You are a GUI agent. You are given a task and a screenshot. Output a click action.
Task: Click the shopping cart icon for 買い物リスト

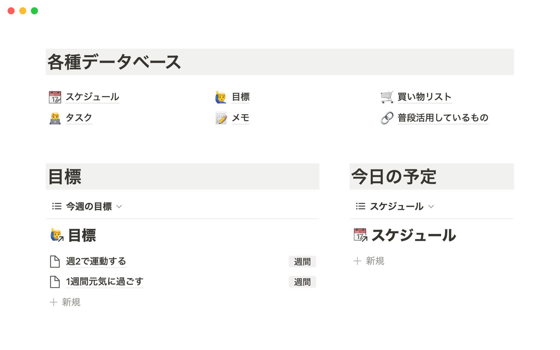pos(387,97)
